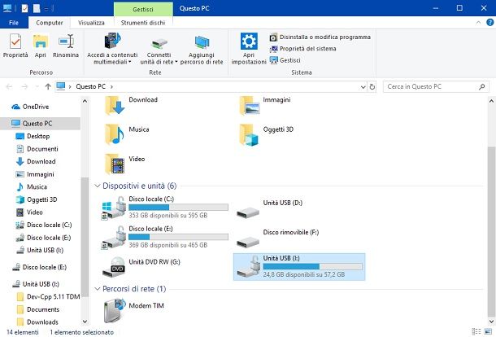Click the Questo PC breadcrumb
The height and width of the screenshot is (337, 496).
point(90,86)
